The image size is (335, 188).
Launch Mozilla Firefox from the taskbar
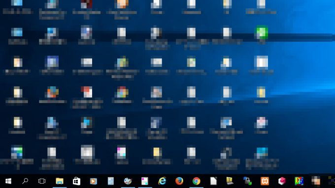pyautogui.click(x=179, y=181)
